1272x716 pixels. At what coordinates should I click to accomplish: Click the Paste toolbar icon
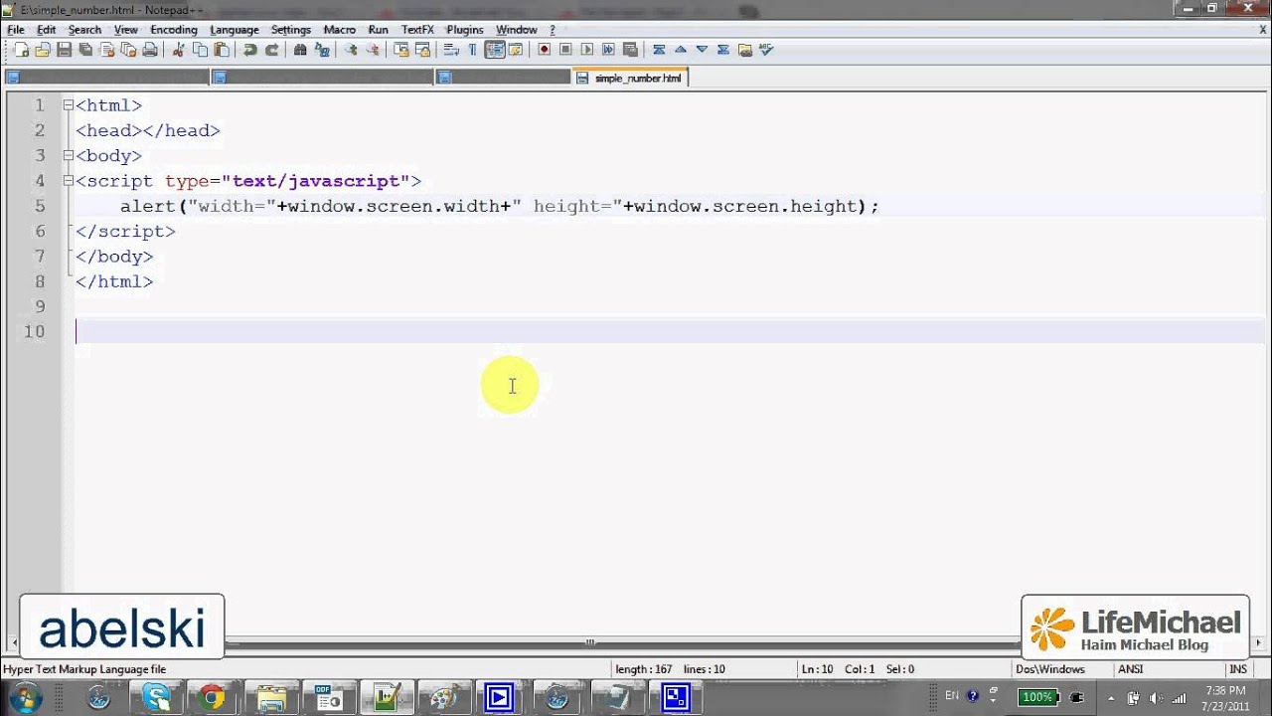(x=222, y=50)
